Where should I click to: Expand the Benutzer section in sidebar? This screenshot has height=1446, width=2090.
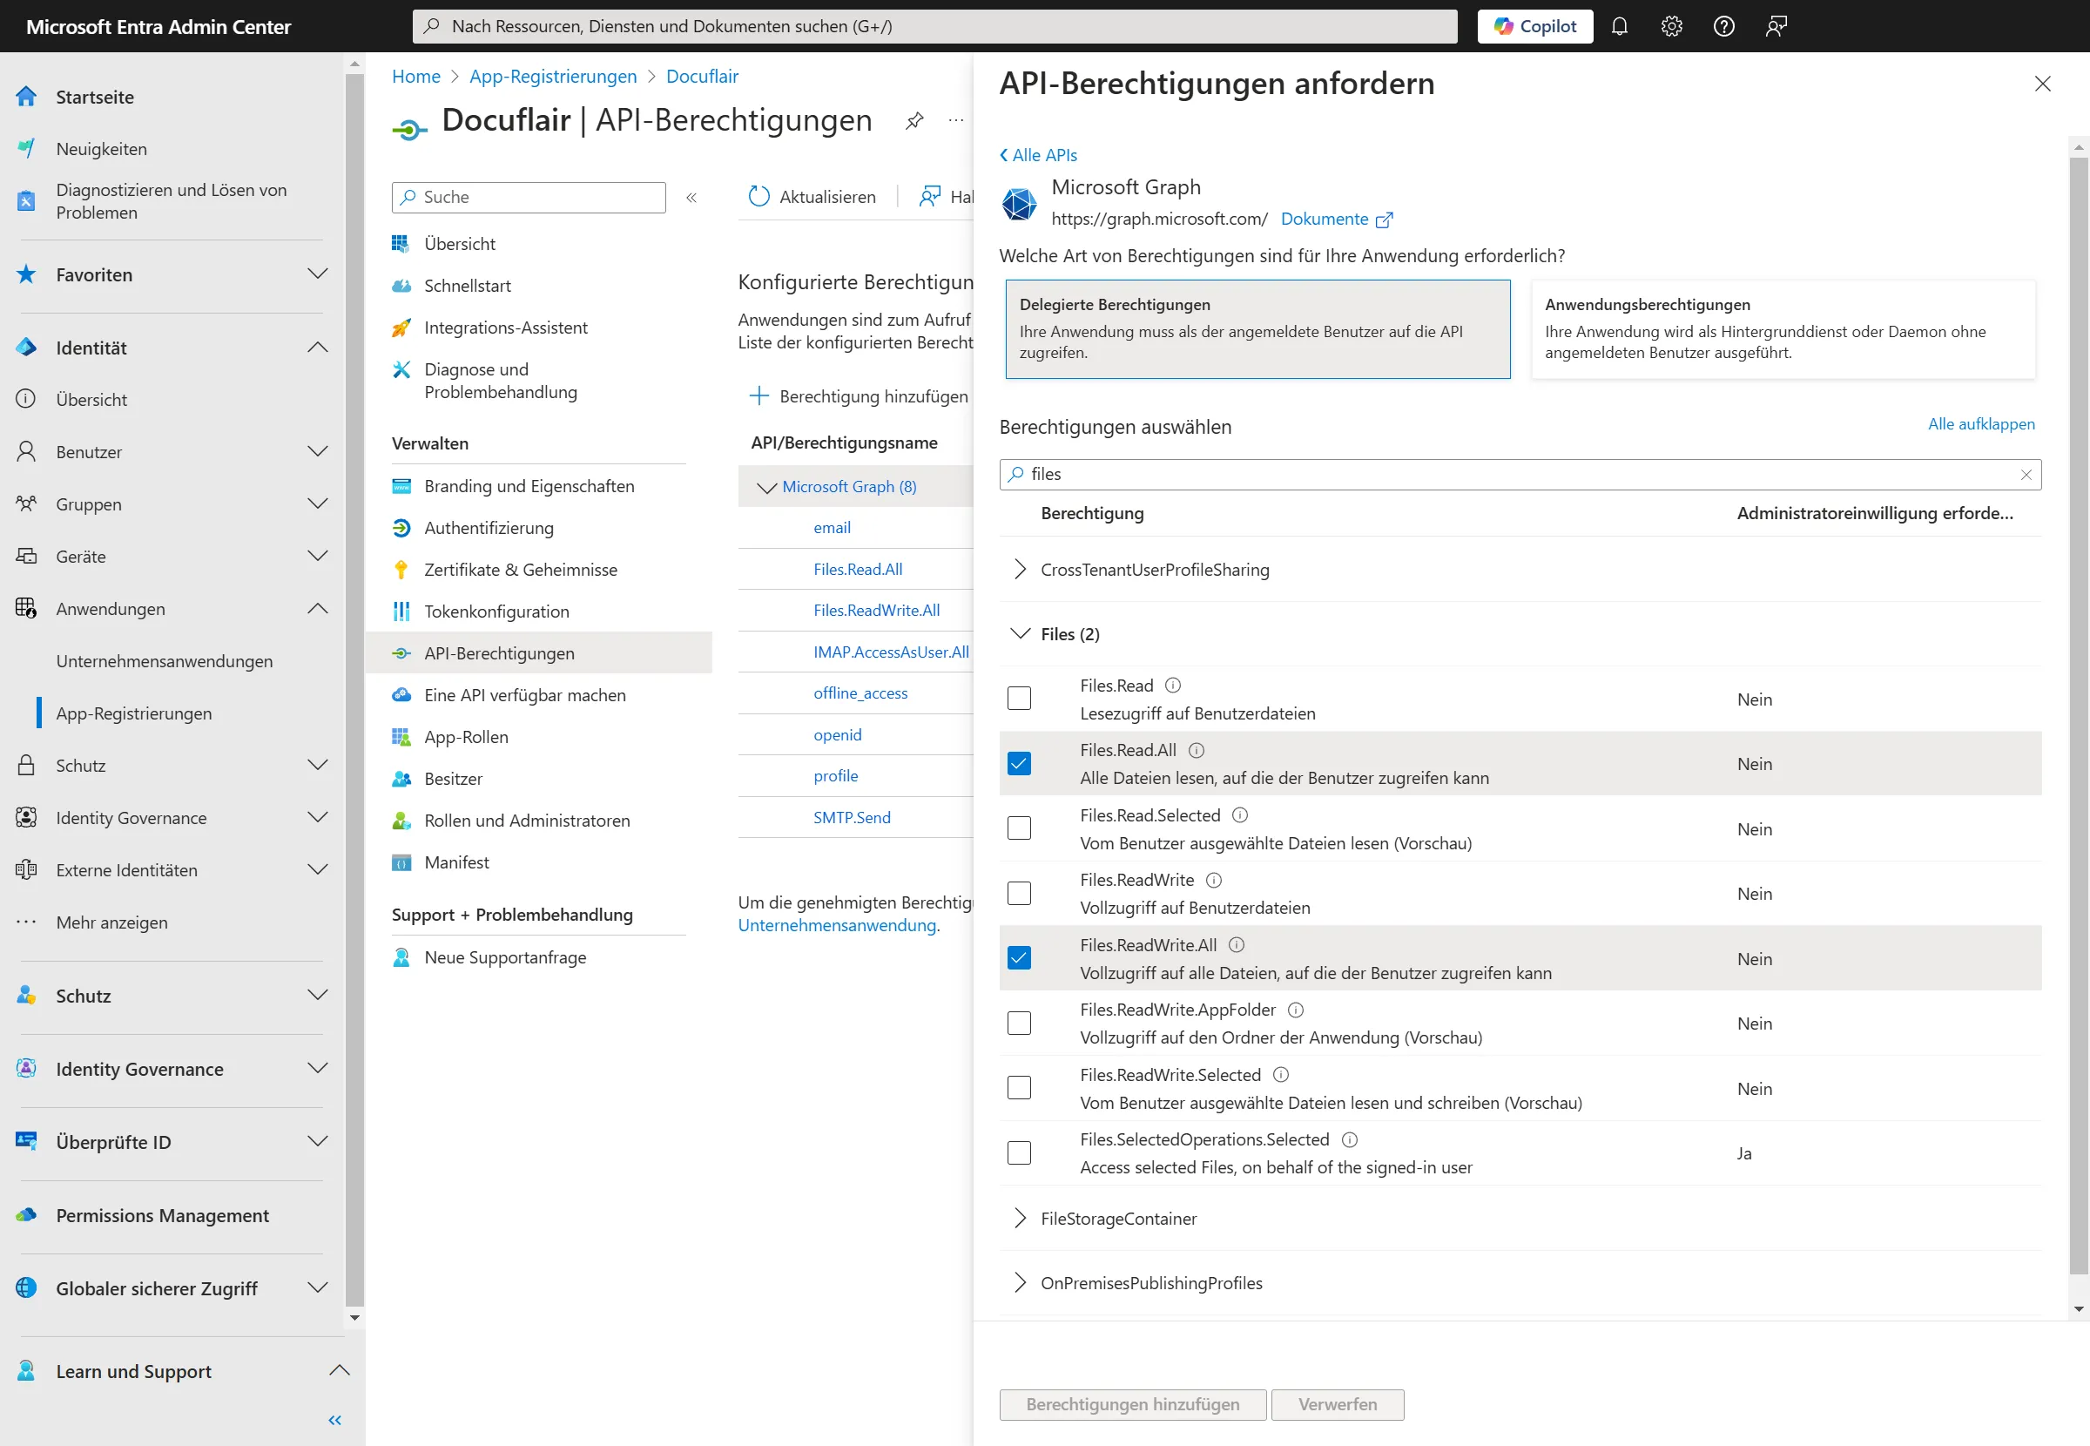point(317,451)
